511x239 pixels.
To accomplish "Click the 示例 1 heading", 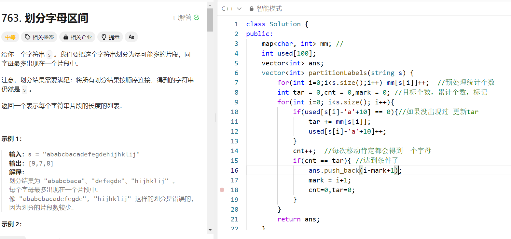I will [11, 139].
